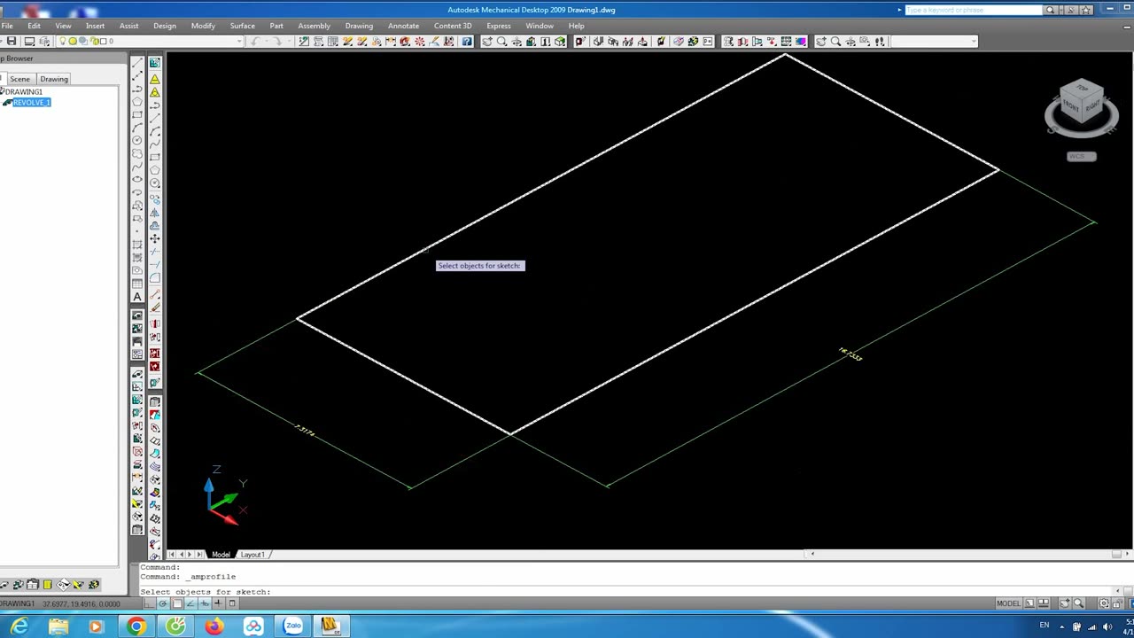Click the 7.3174 dimension text
1134x638 pixels.
tap(304, 431)
